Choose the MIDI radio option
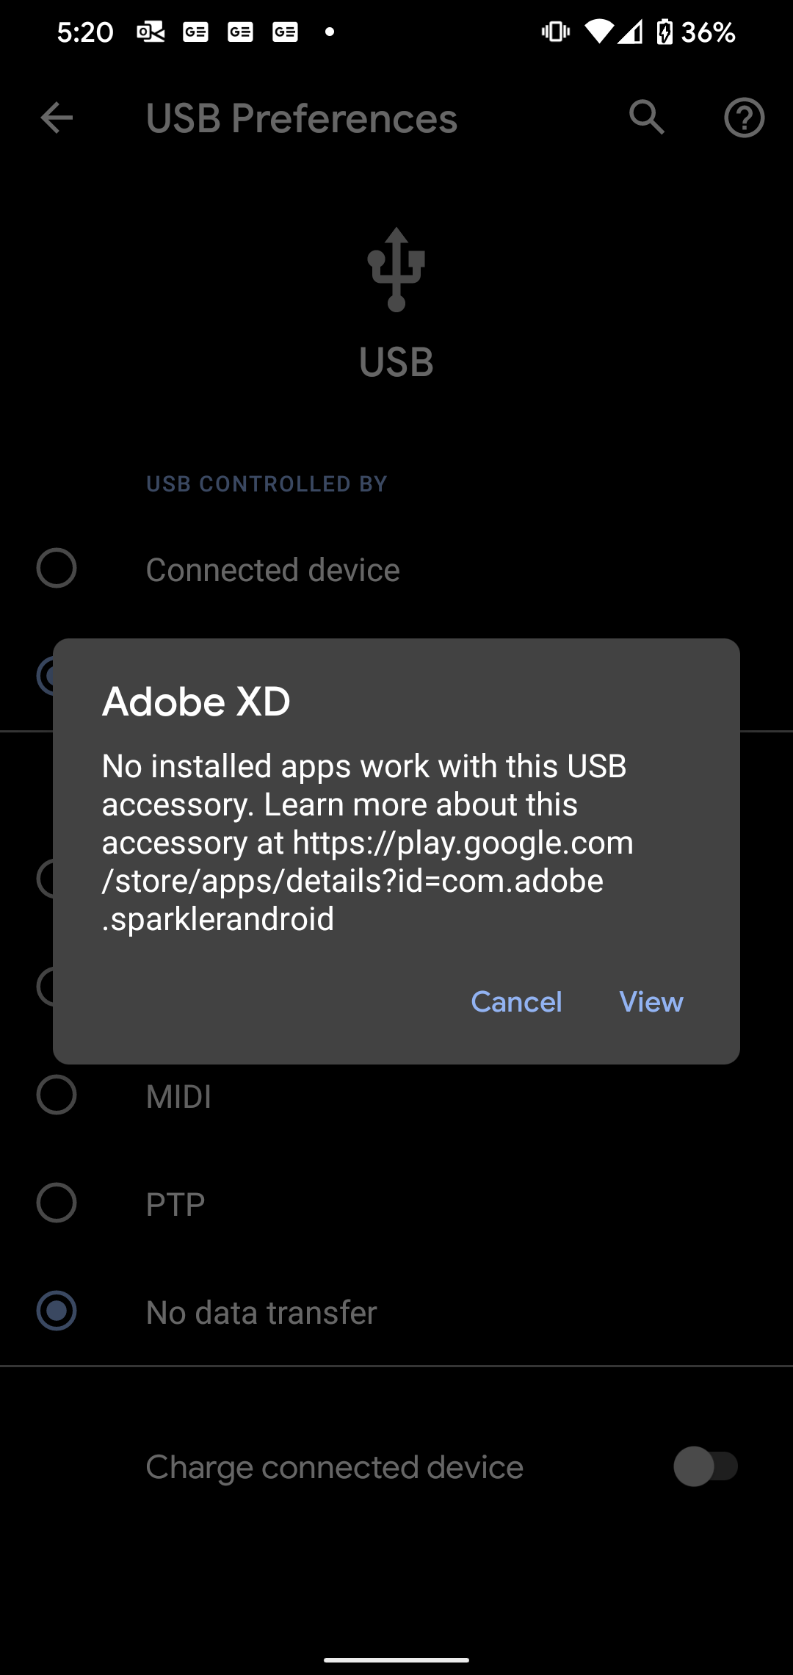This screenshot has width=793, height=1675. click(x=57, y=1095)
